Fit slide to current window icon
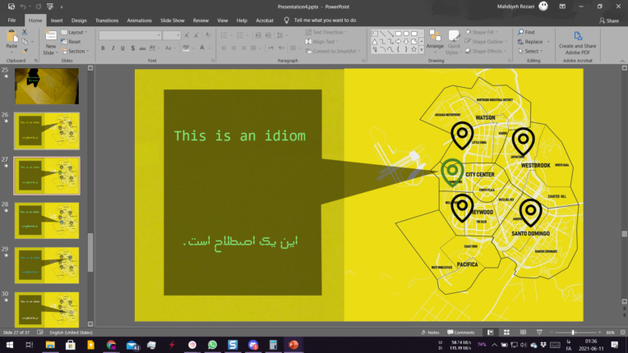Screen dimensions: 628x353 click(623, 332)
